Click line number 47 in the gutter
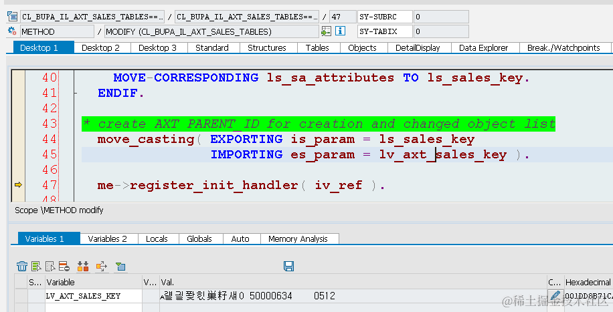 click(x=50, y=184)
